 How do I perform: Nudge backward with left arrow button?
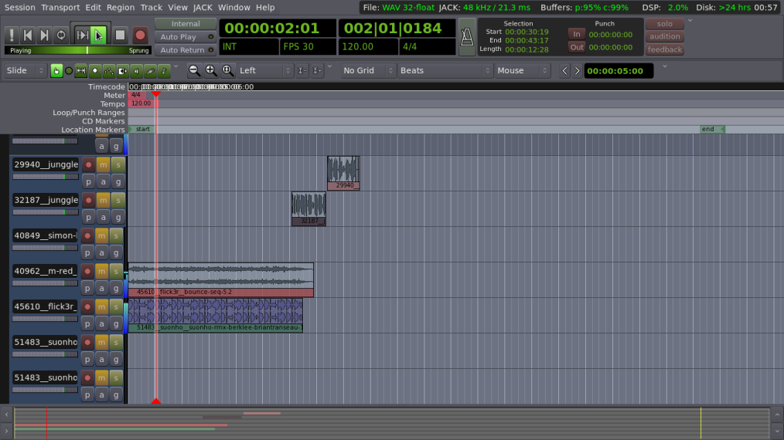click(565, 71)
